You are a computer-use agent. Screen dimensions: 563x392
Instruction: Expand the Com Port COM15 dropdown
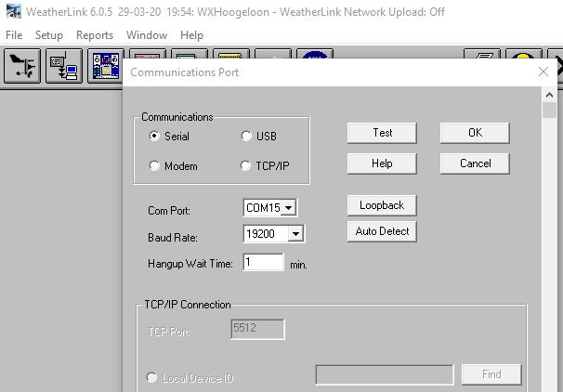pos(288,207)
